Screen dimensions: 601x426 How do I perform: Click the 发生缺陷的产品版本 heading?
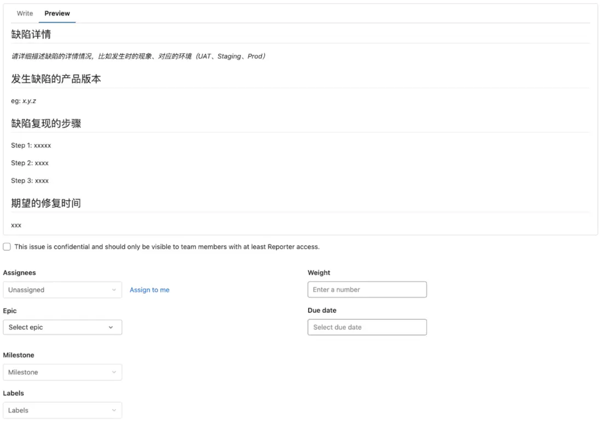pos(56,79)
